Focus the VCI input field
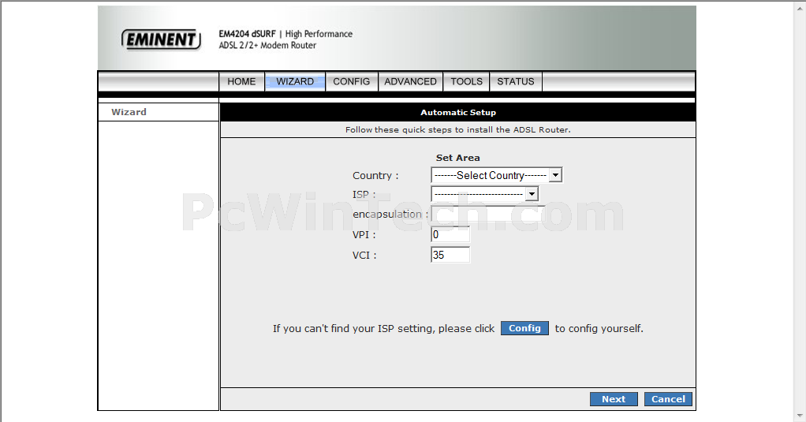Image resolution: width=806 pixels, height=422 pixels. click(x=450, y=255)
